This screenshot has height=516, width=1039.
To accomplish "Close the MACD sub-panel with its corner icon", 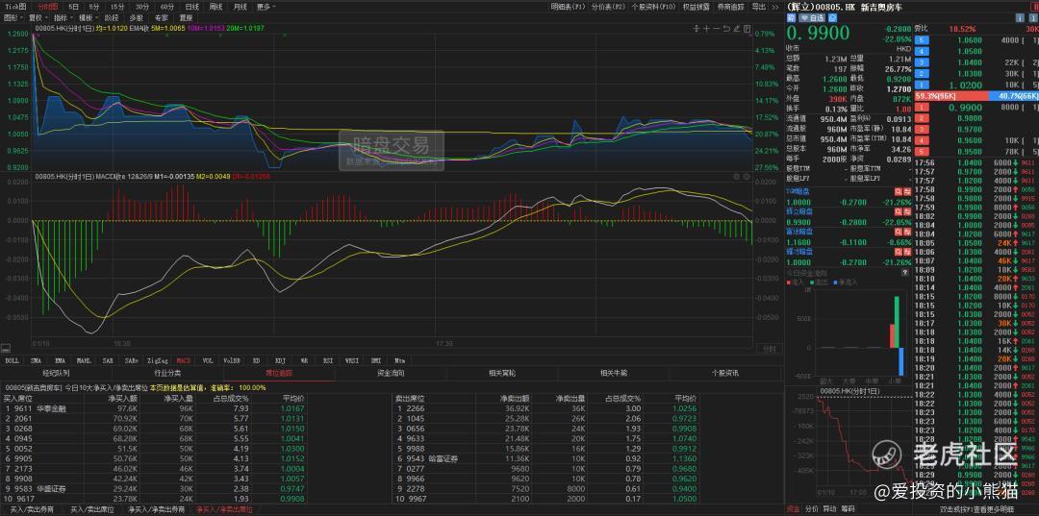I will coord(747,177).
